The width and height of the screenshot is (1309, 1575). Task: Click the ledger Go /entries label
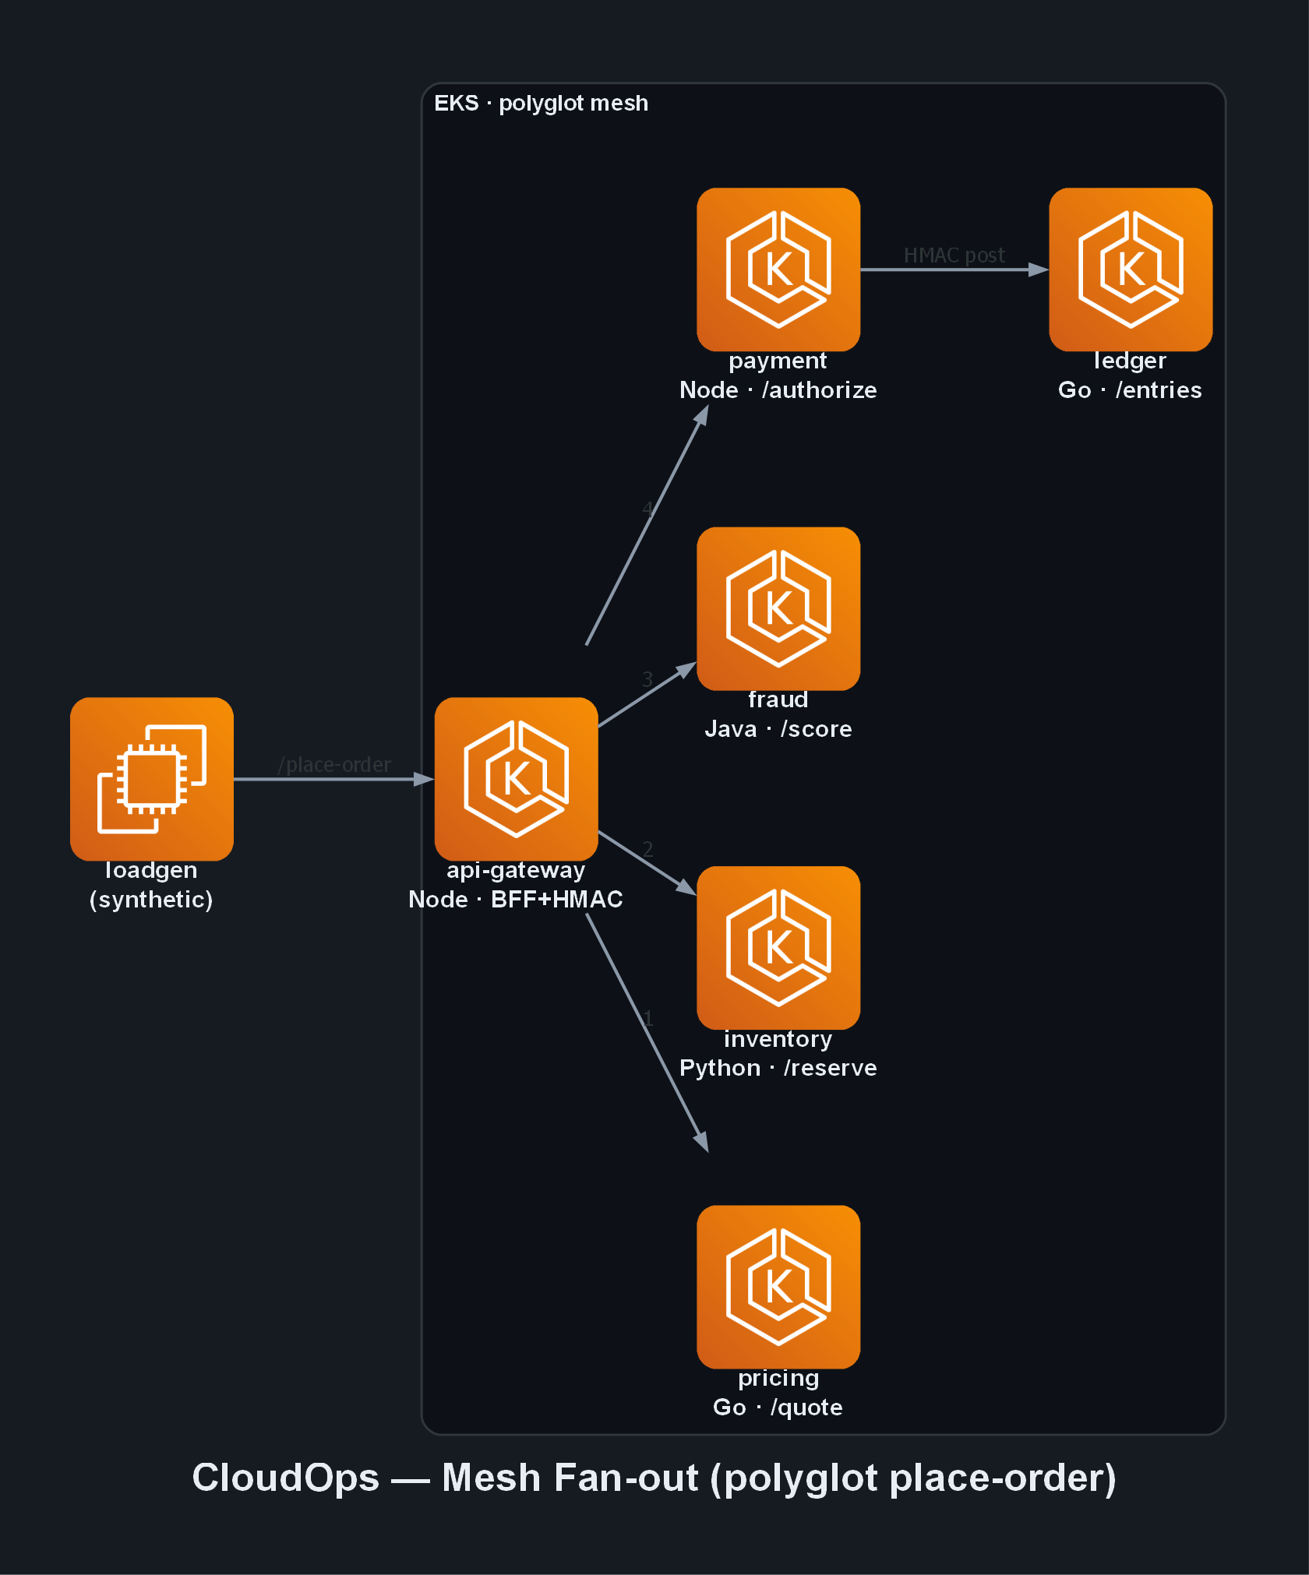1131,375
